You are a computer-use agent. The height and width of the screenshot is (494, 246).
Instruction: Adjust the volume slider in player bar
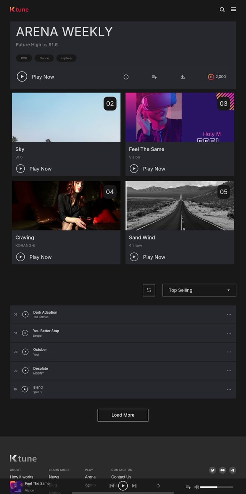coord(216,487)
